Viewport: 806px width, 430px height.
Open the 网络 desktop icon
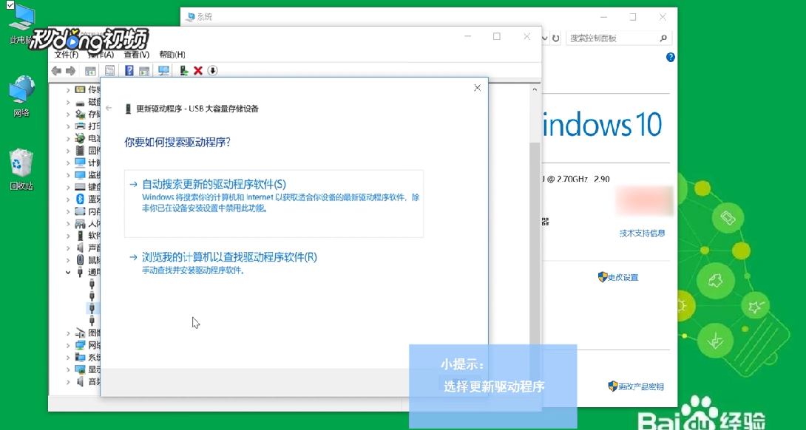click(x=21, y=97)
